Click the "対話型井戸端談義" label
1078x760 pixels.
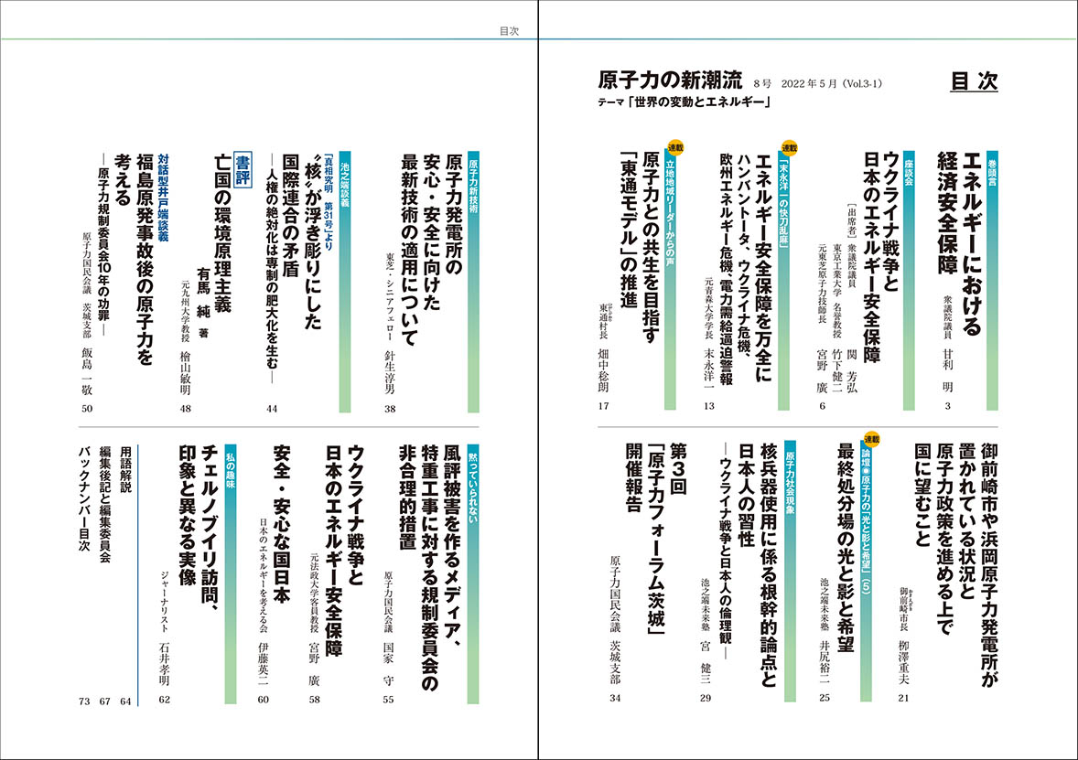pyautogui.click(x=163, y=198)
